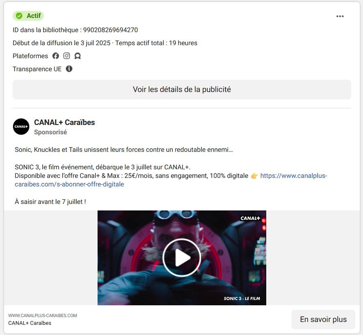Click the Facebook platform icon

point(56,56)
